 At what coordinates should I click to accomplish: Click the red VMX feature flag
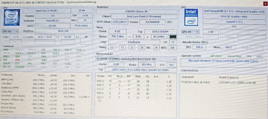pos(17,60)
